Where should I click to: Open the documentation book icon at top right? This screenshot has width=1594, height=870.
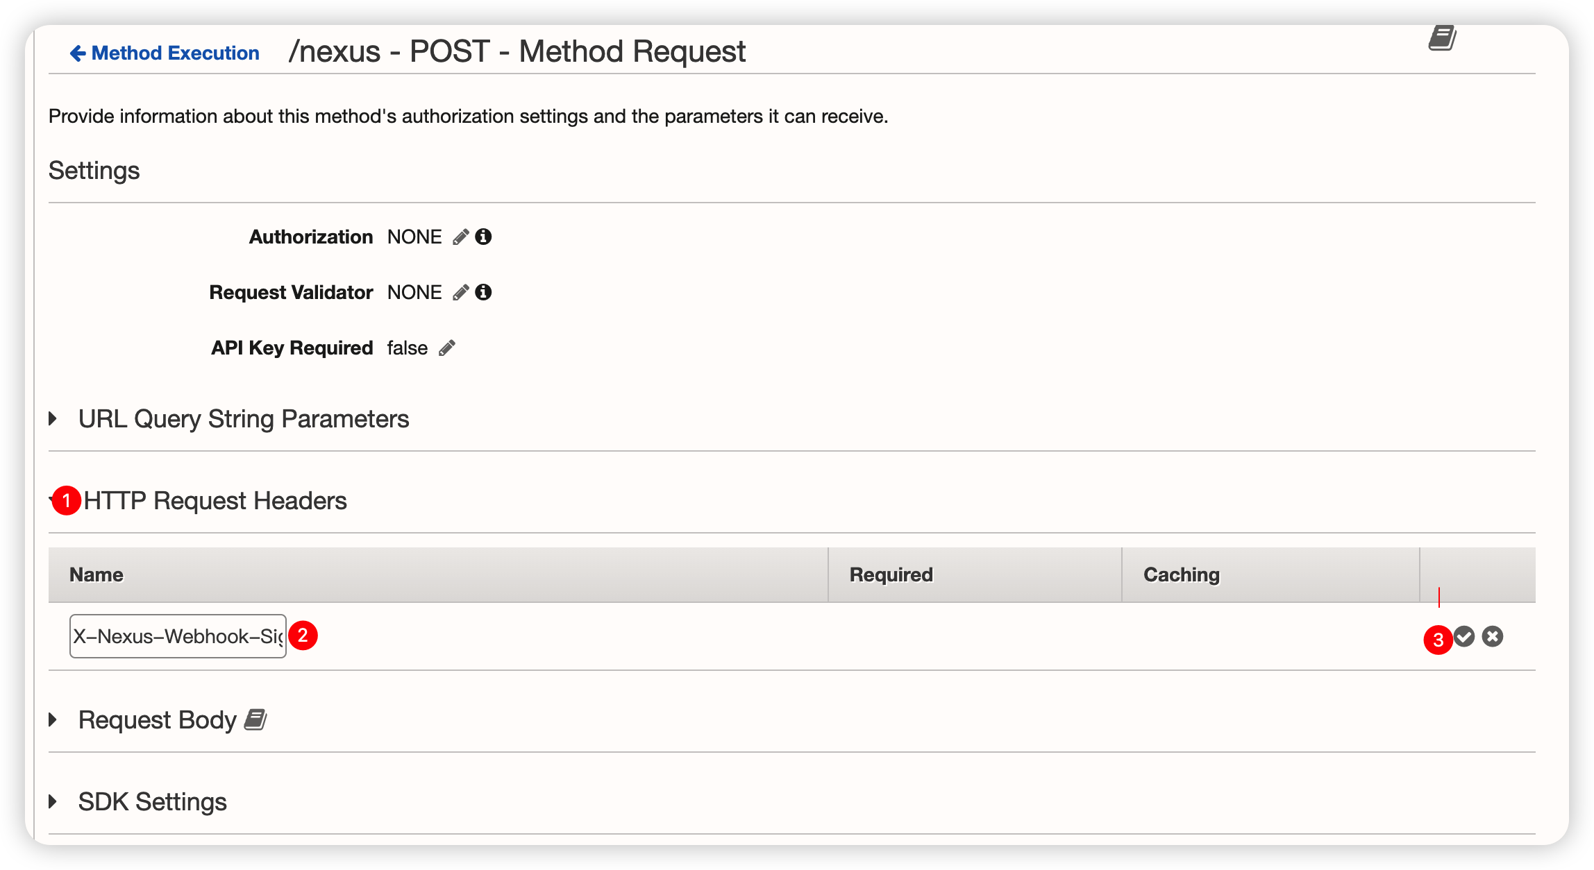(1442, 39)
